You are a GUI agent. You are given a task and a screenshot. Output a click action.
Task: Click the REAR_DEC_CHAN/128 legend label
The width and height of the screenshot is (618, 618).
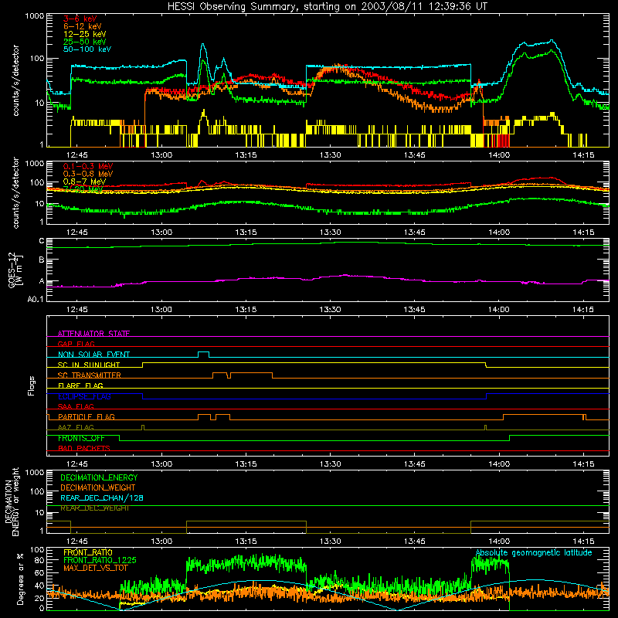coord(102,497)
